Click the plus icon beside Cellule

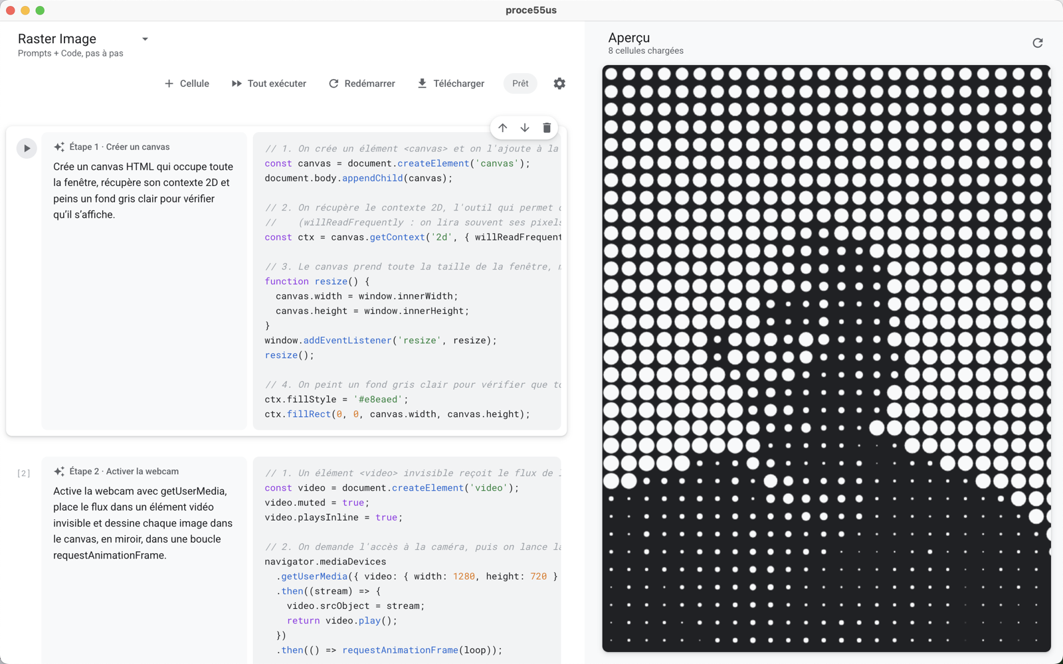point(169,84)
